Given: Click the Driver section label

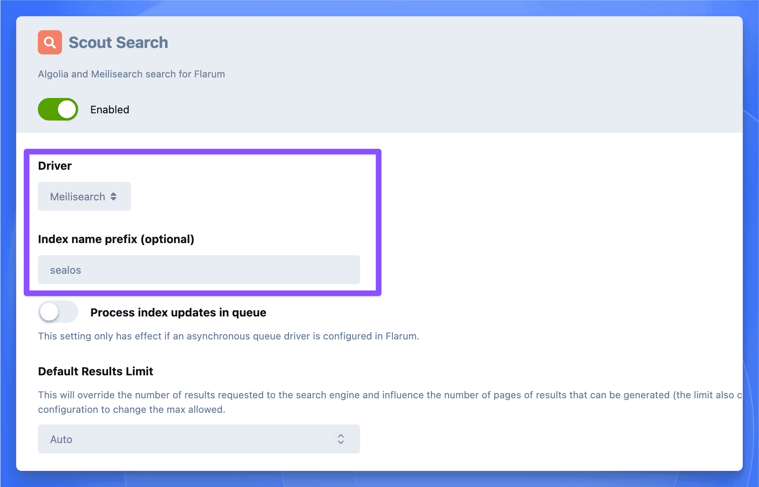Looking at the screenshot, I should [x=54, y=165].
